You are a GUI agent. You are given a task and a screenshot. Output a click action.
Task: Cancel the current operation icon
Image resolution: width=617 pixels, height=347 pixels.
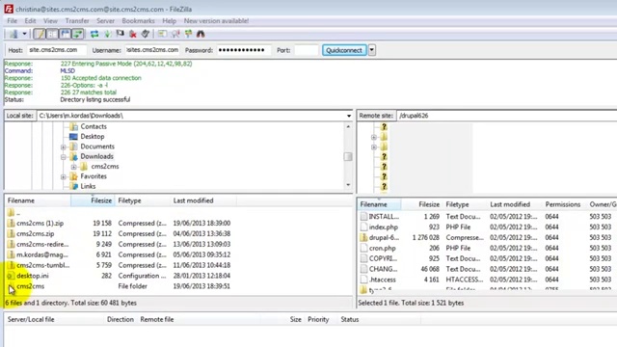point(120,35)
